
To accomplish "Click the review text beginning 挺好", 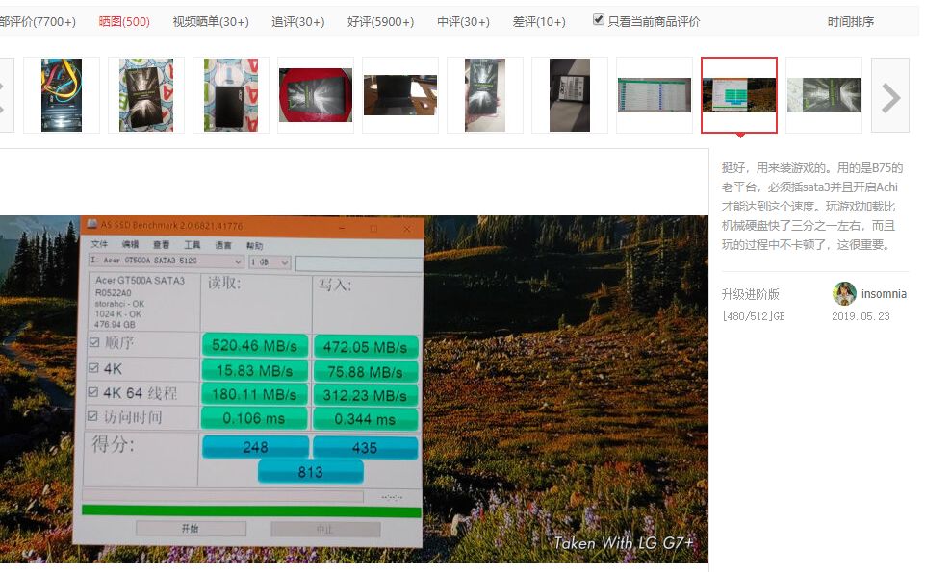I will pos(812,206).
